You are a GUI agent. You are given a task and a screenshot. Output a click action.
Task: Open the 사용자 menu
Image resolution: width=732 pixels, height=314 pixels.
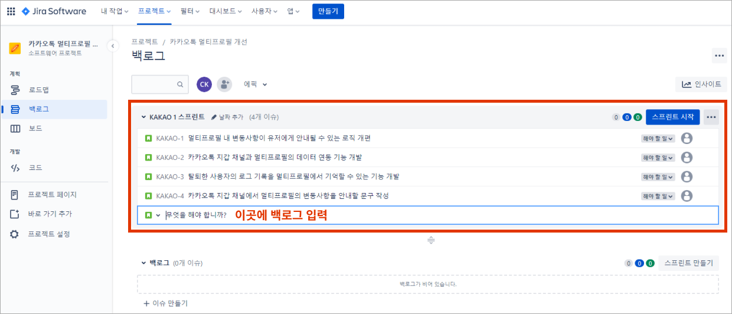(264, 11)
